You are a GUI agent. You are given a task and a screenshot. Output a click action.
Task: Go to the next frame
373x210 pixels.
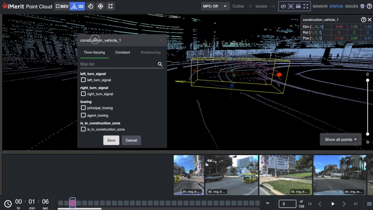point(344,204)
